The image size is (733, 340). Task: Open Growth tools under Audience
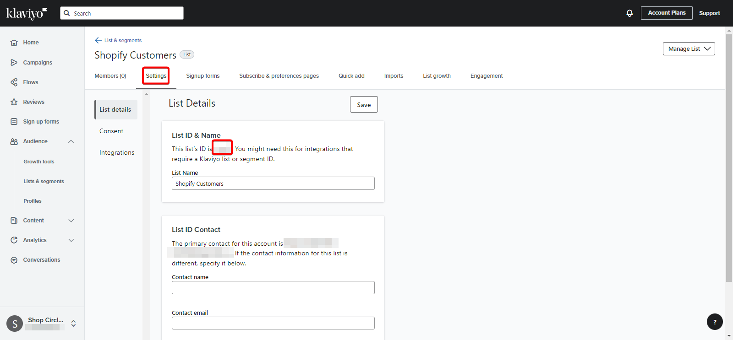39,162
